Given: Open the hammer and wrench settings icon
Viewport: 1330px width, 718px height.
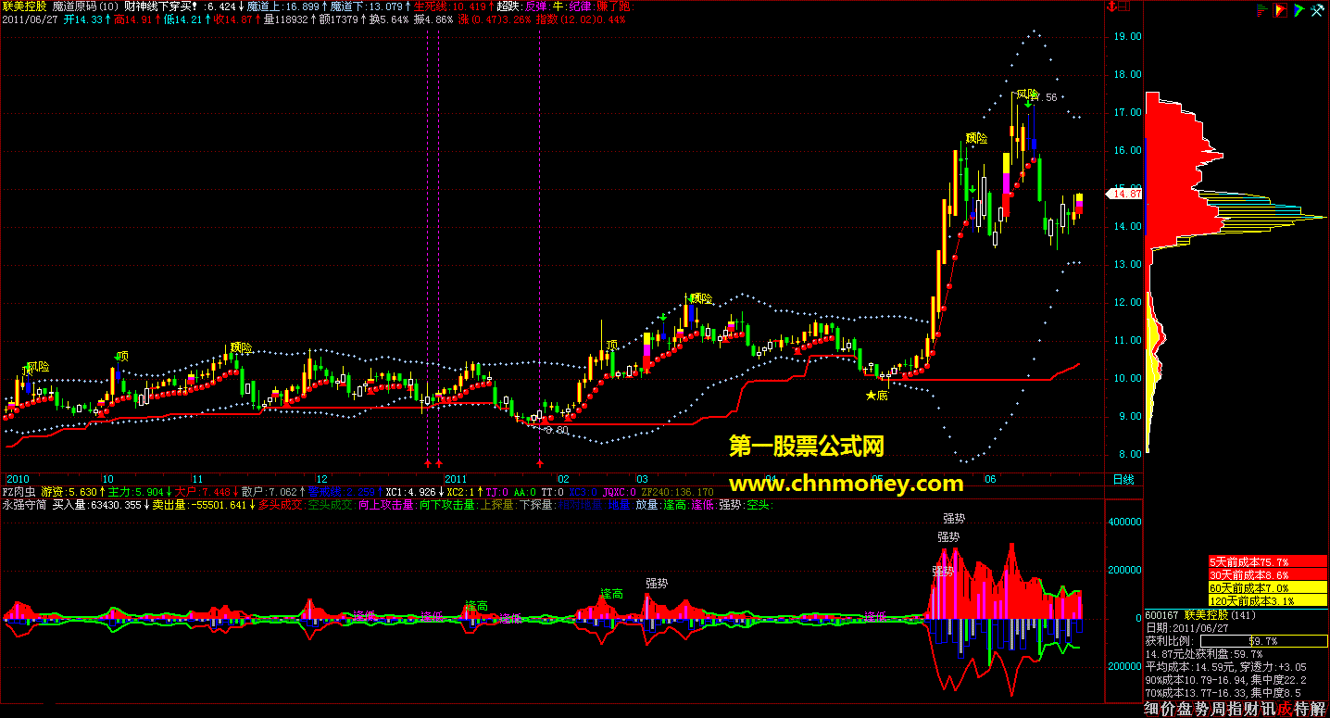Looking at the screenshot, I should (x=1318, y=11).
